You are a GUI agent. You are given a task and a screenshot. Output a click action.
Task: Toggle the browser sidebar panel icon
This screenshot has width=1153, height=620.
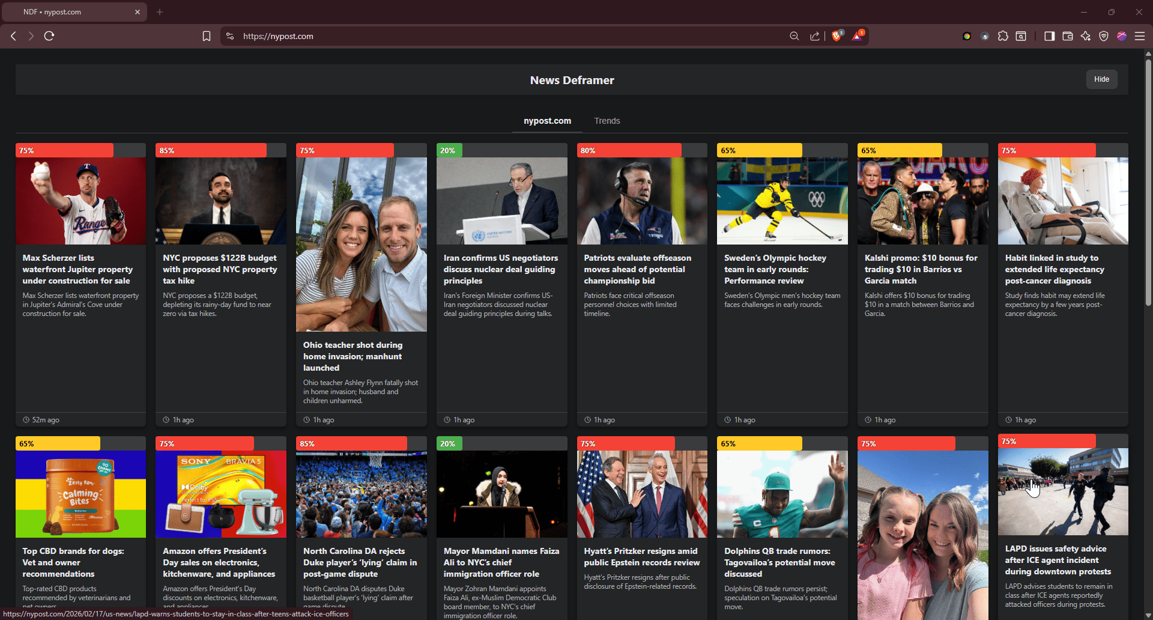click(1049, 36)
